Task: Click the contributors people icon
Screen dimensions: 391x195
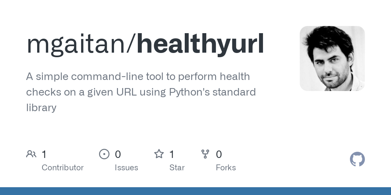Action: pos(31,154)
